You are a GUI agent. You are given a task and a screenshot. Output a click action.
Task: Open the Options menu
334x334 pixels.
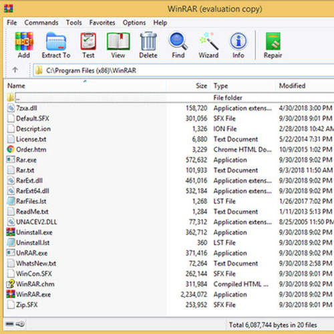click(x=134, y=23)
